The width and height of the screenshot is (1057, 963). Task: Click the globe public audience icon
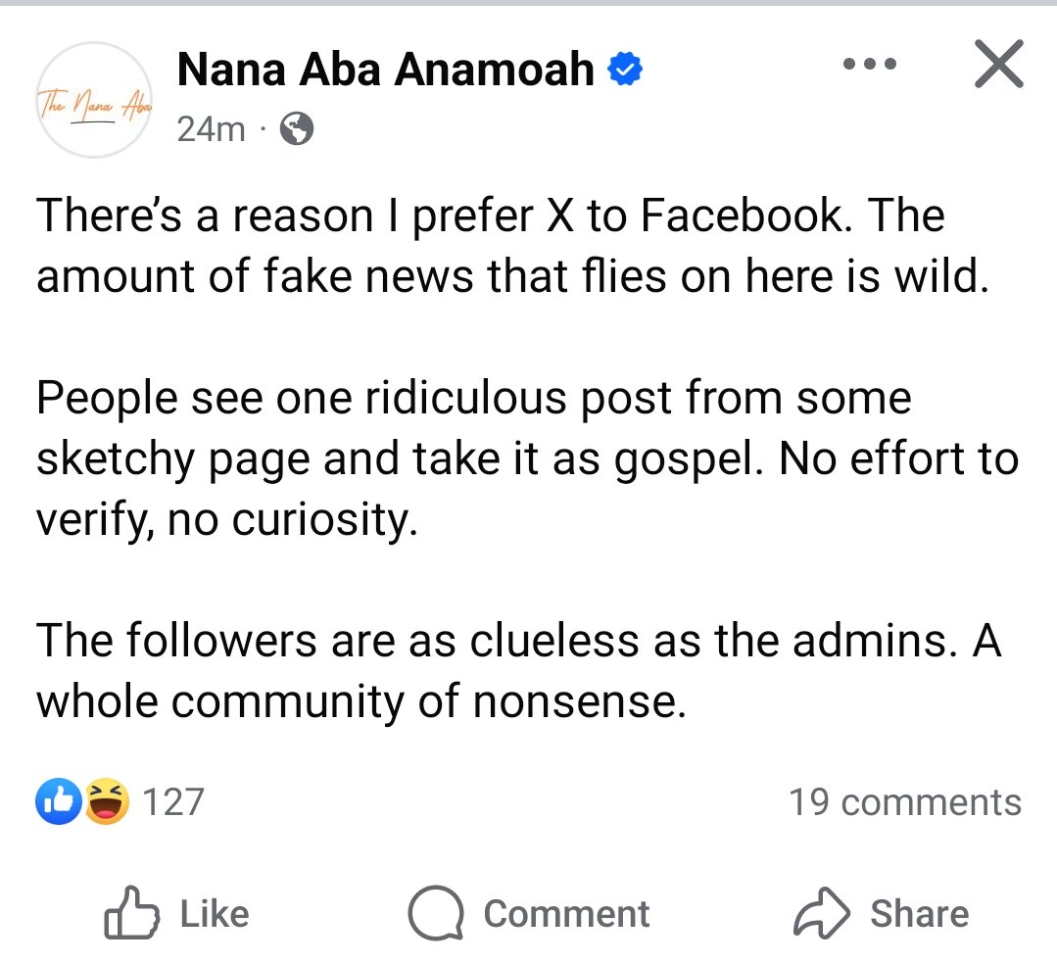[x=296, y=128]
